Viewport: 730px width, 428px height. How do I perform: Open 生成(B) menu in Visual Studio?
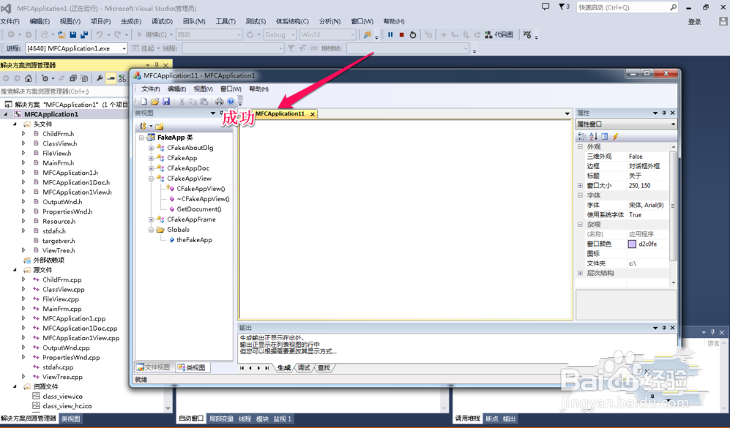[x=131, y=21]
